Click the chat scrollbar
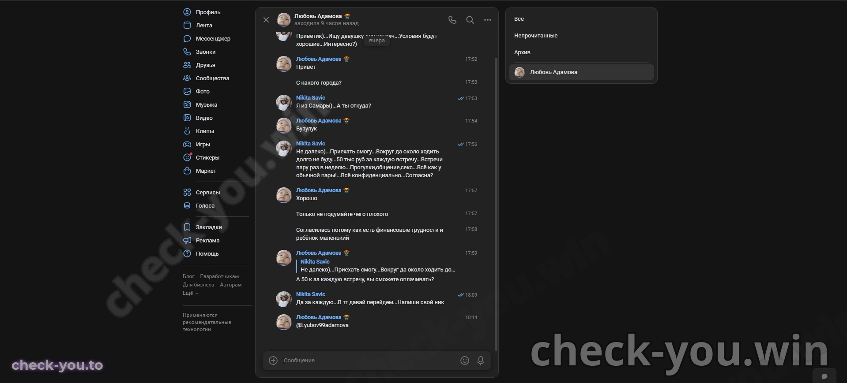Image resolution: width=847 pixels, height=383 pixels. click(x=496, y=204)
